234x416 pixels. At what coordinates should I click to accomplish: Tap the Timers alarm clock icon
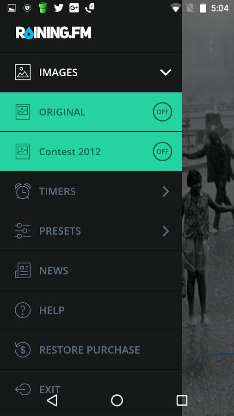point(23,191)
